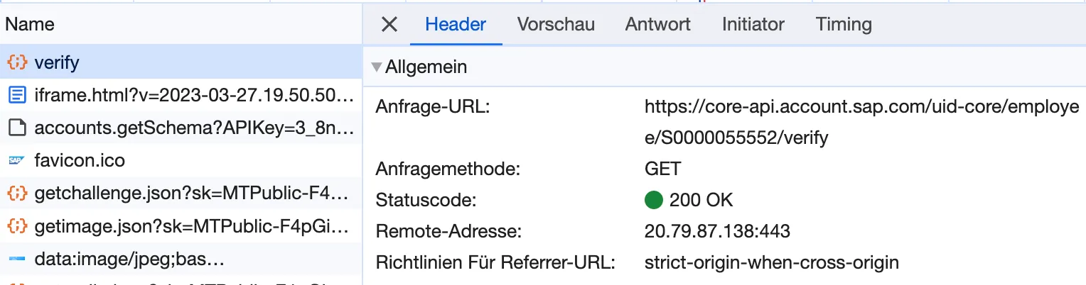Open the Initiator tab

[753, 25]
